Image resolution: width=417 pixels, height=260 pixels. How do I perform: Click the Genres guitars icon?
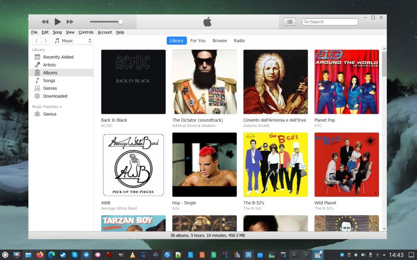(x=37, y=88)
